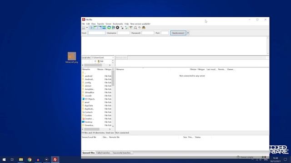The image size is (291, 163).
Task: Select the .VirtualBox folder
Action: click(x=89, y=92)
